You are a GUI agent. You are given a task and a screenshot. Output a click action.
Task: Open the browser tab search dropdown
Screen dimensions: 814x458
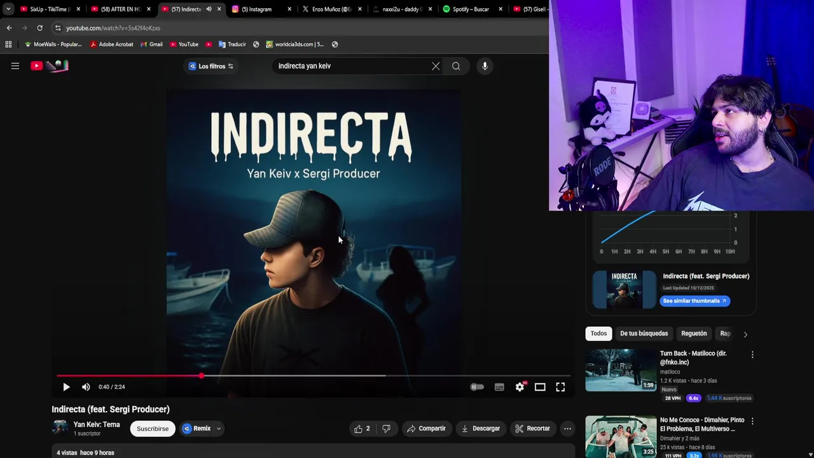tap(8, 9)
